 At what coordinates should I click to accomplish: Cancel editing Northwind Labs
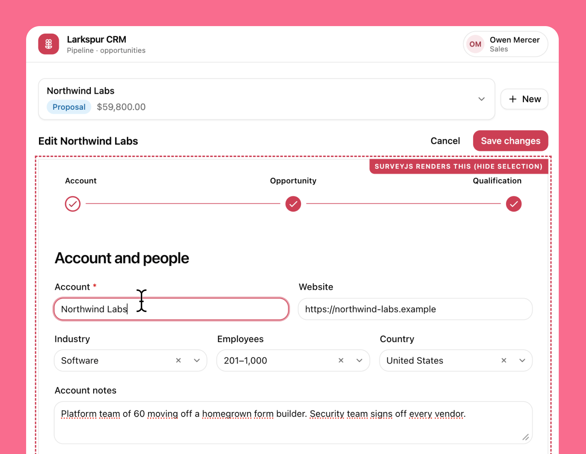pos(445,141)
